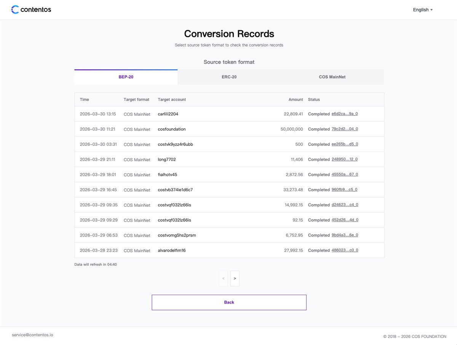
Task: Click the Source token format label
Action: point(229,62)
